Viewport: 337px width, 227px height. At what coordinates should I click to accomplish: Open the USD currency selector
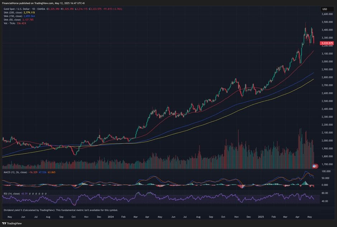click(x=324, y=9)
